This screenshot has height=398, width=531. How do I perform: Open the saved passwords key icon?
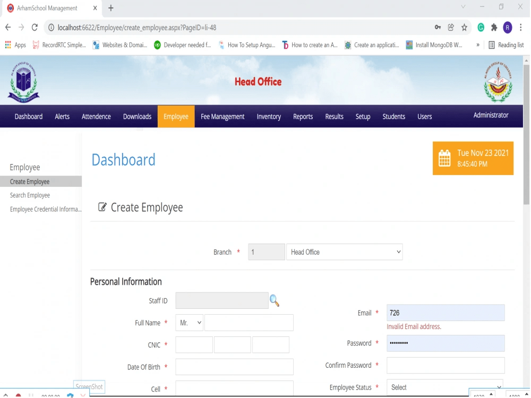point(438,28)
